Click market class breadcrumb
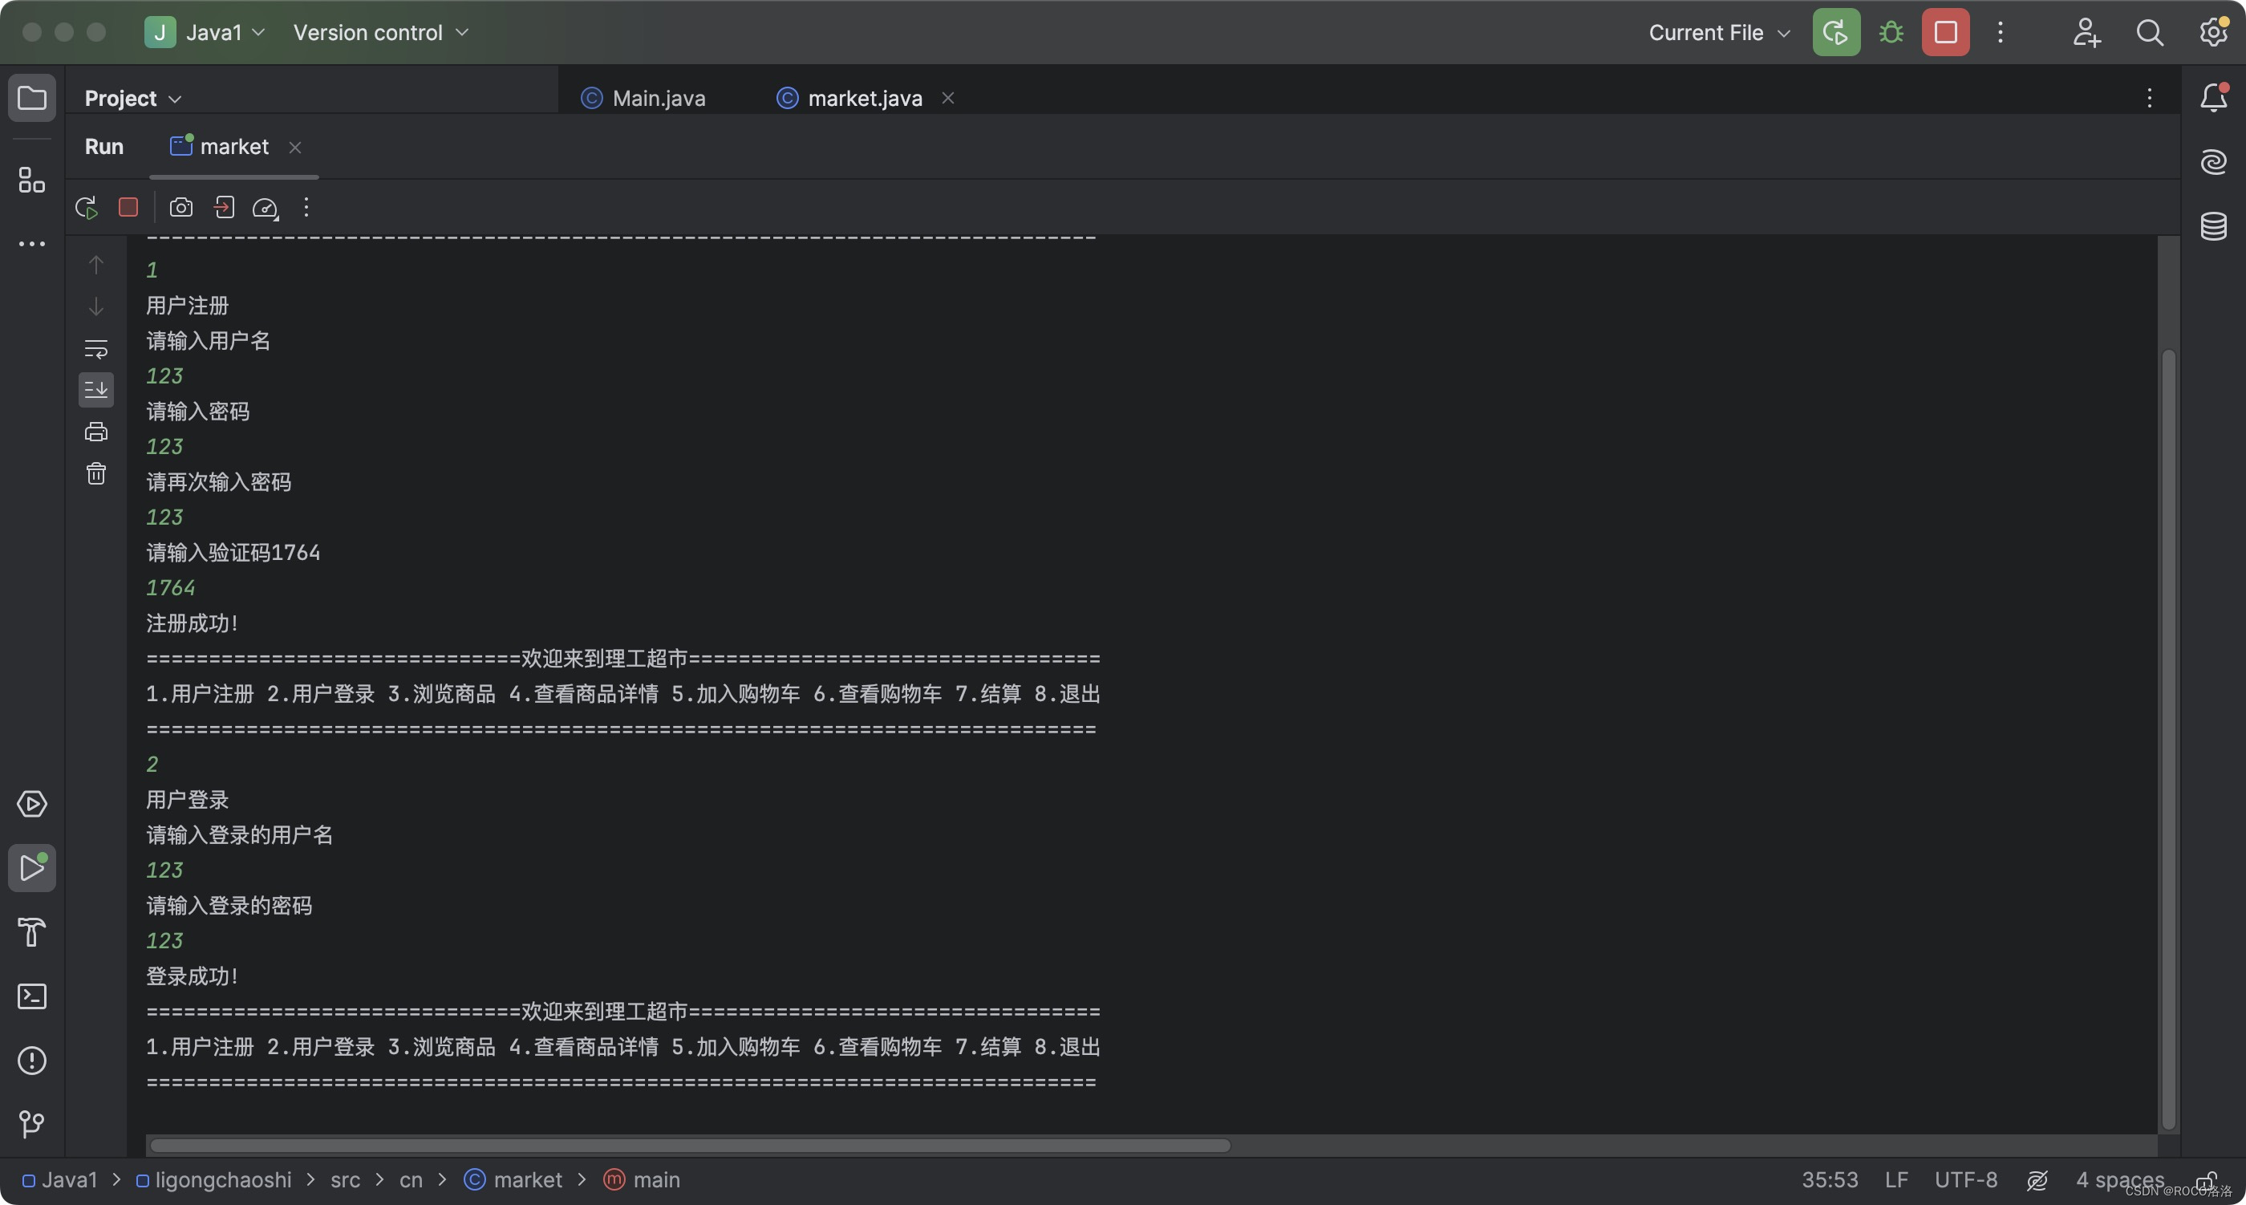2246x1205 pixels. click(x=513, y=1179)
